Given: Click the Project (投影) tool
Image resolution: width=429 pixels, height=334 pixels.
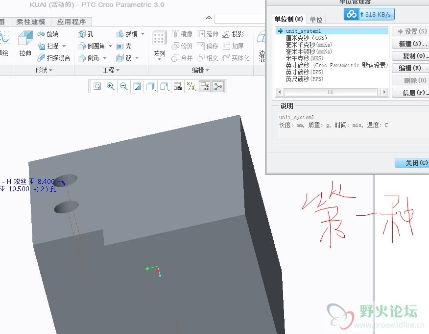Looking at the screenshot, I should click(233, 34).
